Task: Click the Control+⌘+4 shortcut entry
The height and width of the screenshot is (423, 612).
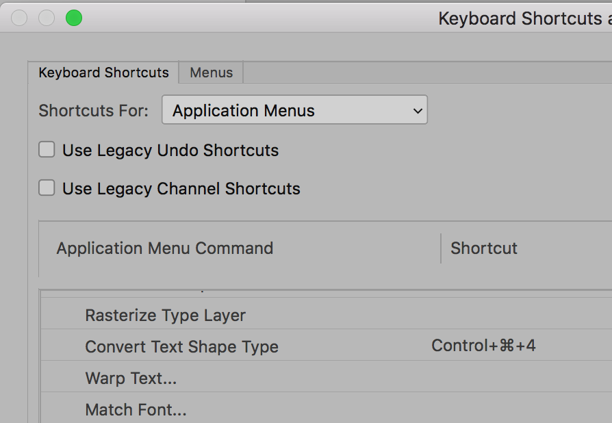Action: (x=483, y=346)
